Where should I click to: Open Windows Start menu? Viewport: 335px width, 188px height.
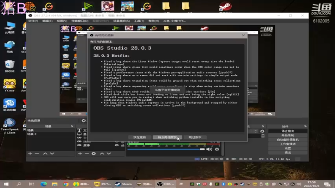point(6,184)
